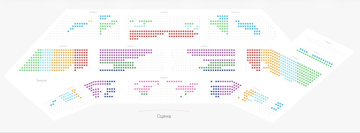This screenshot has width=360, height=133.
Task: Click the Ложа Б box label
Action: [329, 43]
